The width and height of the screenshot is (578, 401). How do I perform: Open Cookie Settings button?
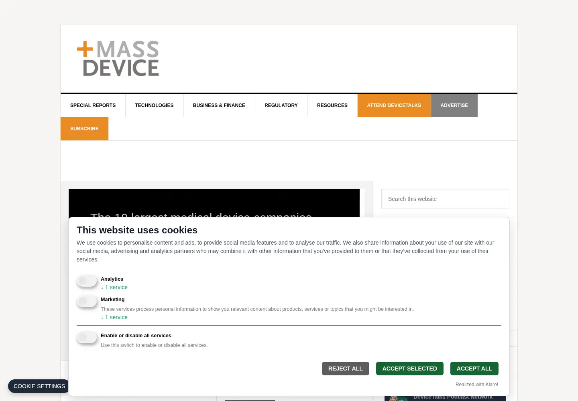39,386
